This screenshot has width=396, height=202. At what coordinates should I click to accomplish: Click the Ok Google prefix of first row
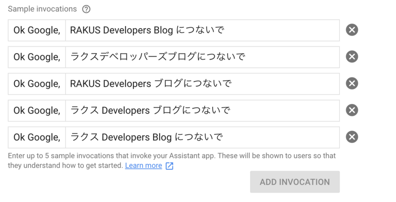point(37,30)
